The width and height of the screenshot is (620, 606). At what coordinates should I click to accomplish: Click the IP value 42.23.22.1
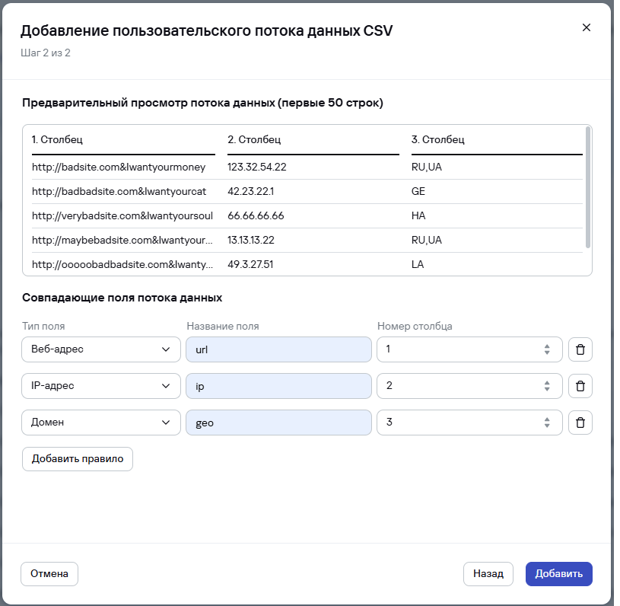[251, 192]
